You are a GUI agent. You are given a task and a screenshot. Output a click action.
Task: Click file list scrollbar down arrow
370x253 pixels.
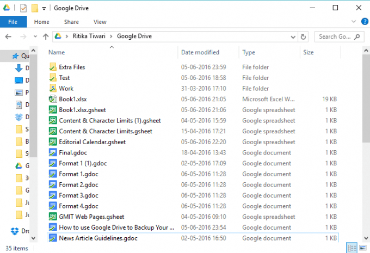[x=366, y=238]
